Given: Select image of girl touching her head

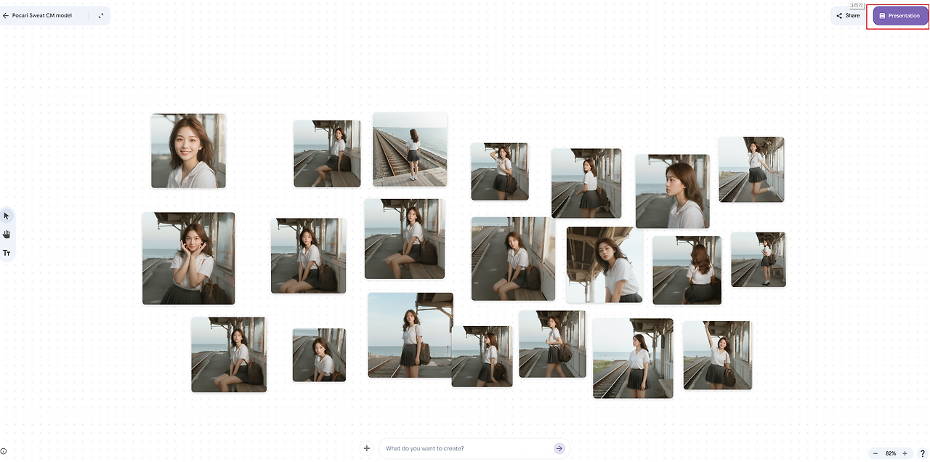Looking at the screenshot, I should tap(499, 171).
